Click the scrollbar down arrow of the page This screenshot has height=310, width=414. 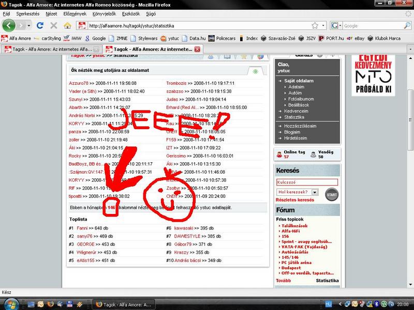pos(410,285)
